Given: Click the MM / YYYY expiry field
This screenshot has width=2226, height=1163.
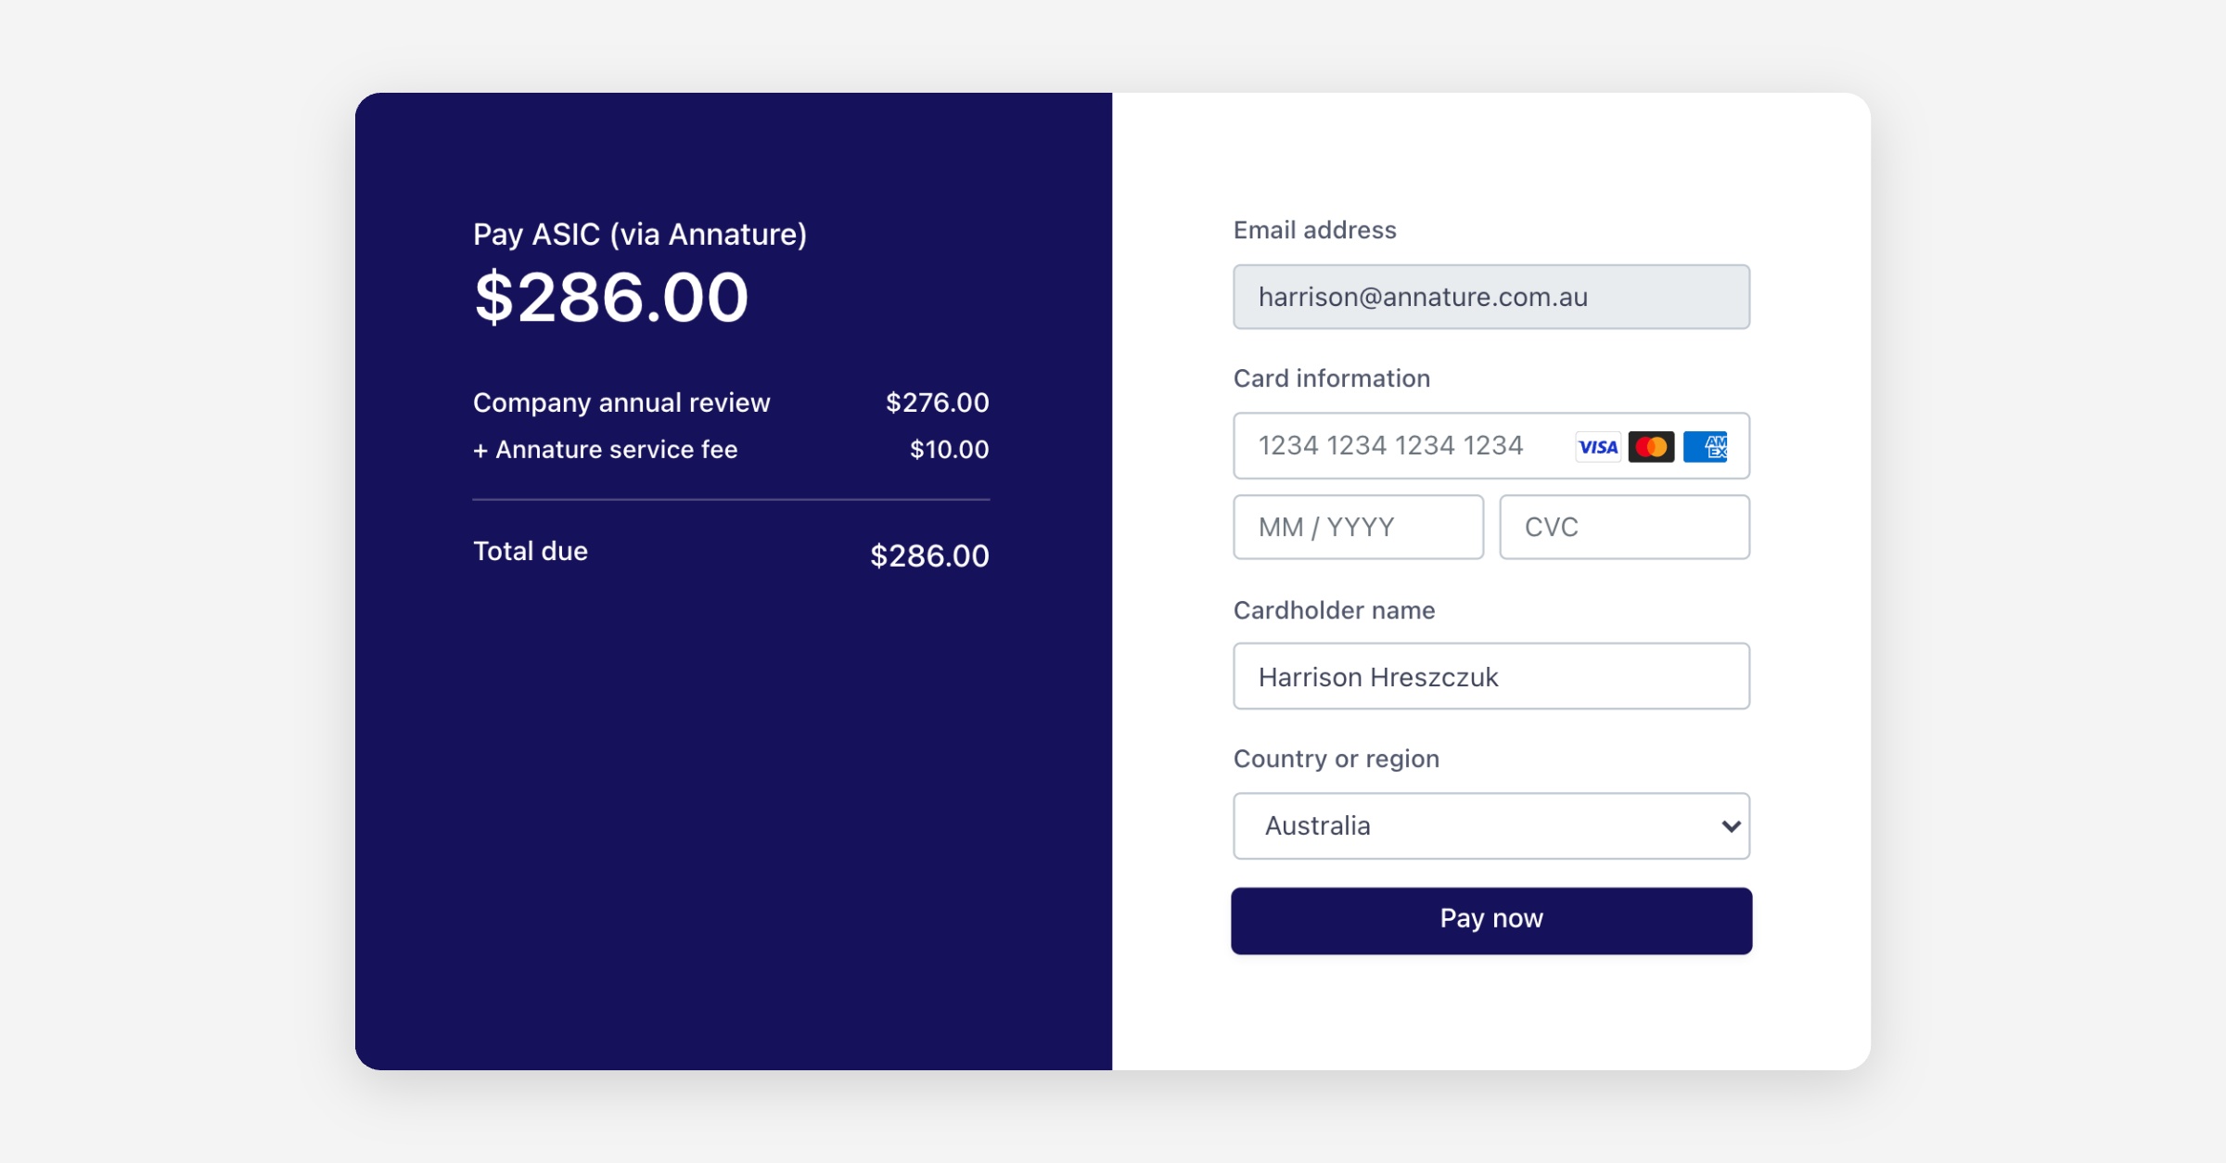Looking at the screenshot, I should coord(1358,527).
